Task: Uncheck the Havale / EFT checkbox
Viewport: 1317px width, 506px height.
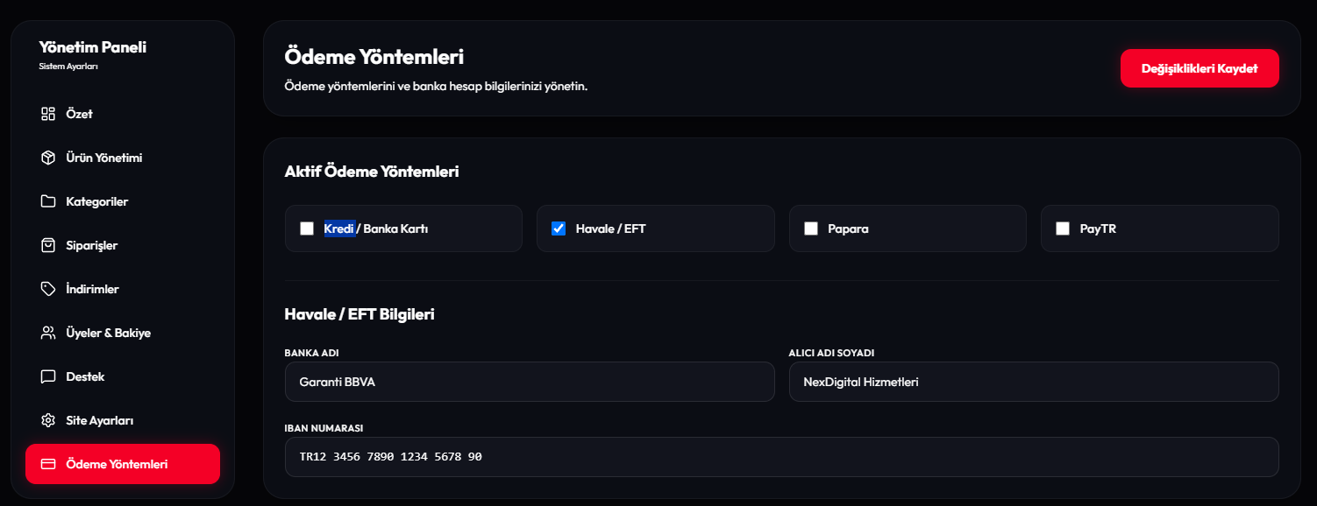Action: (559, 228)
